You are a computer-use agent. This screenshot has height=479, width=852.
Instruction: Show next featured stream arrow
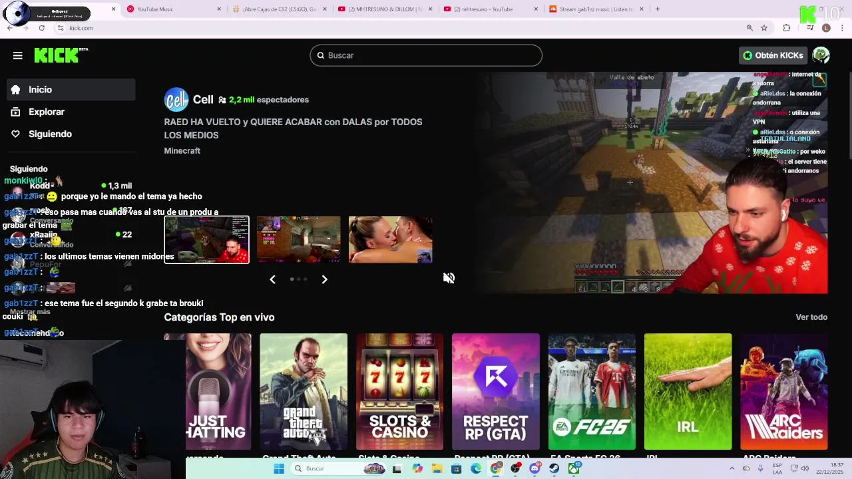point(324,279)
